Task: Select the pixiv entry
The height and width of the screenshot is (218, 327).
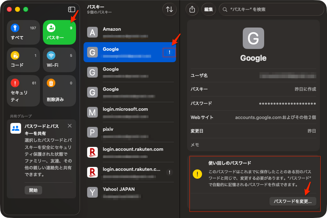Action: [130, 132]
